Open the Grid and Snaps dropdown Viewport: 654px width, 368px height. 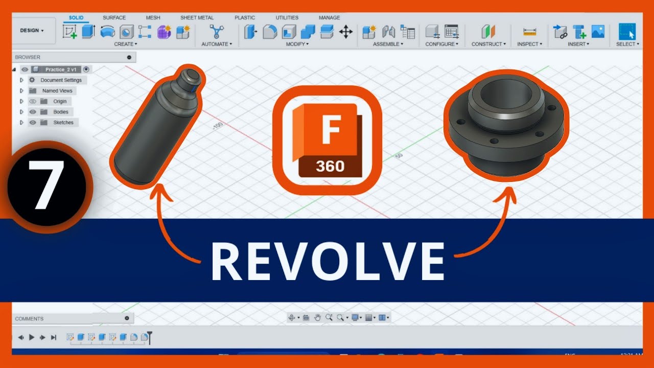(x=371, y=317)
